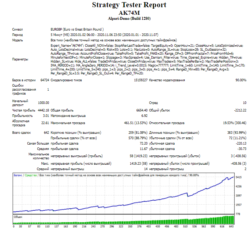248x228 pixels.
Task: Click the 3097 axis label on chart
Action: click(x=239, y=196)
